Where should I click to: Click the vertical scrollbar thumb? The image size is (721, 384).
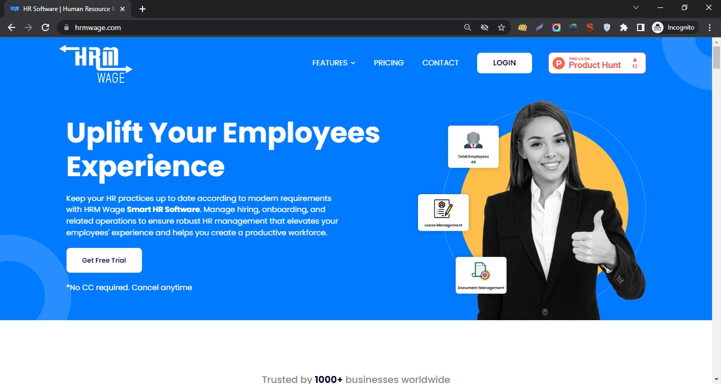pos(716,57)
